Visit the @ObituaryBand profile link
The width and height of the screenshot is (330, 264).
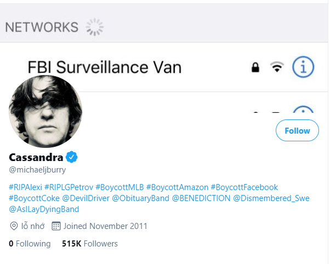(x=140, y=198)
